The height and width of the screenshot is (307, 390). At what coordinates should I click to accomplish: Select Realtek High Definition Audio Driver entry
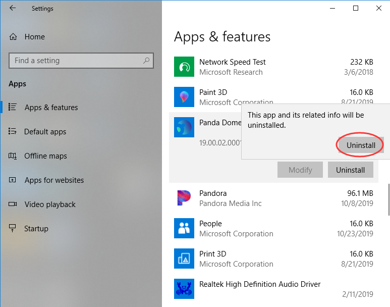[260, 284]
